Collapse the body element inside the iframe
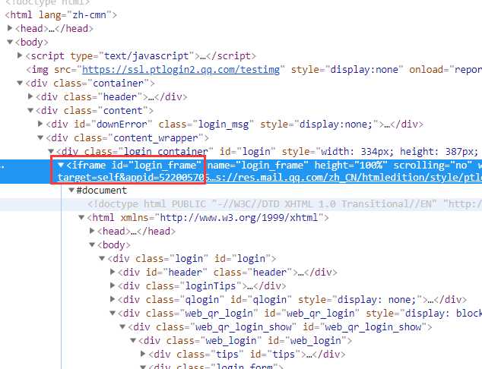 (x=92, y=244)
